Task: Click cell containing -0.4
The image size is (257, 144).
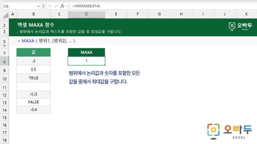Action: pos(33,110)
